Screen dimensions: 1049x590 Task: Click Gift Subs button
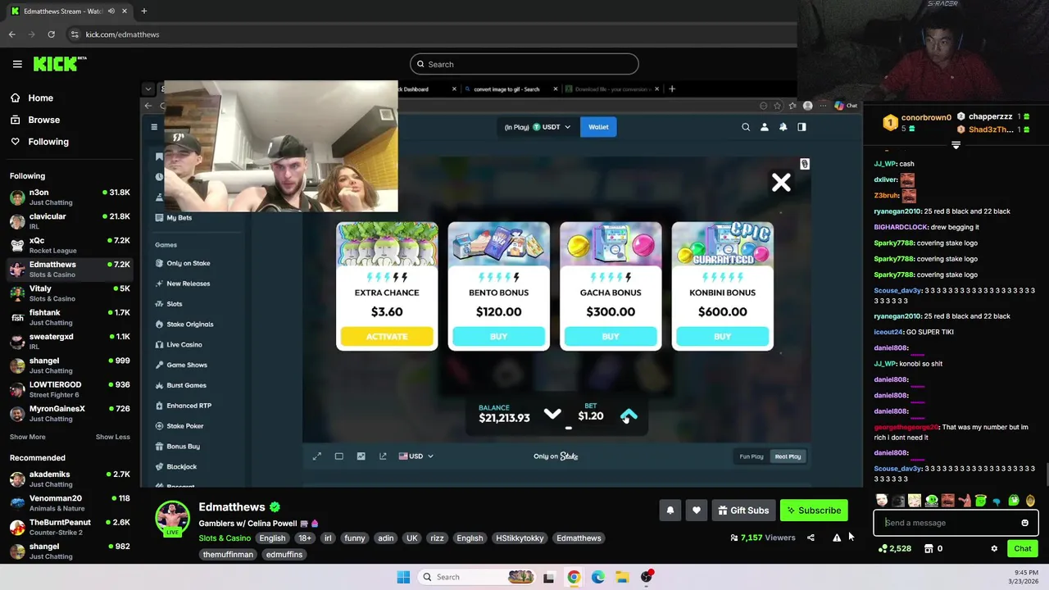743,511
